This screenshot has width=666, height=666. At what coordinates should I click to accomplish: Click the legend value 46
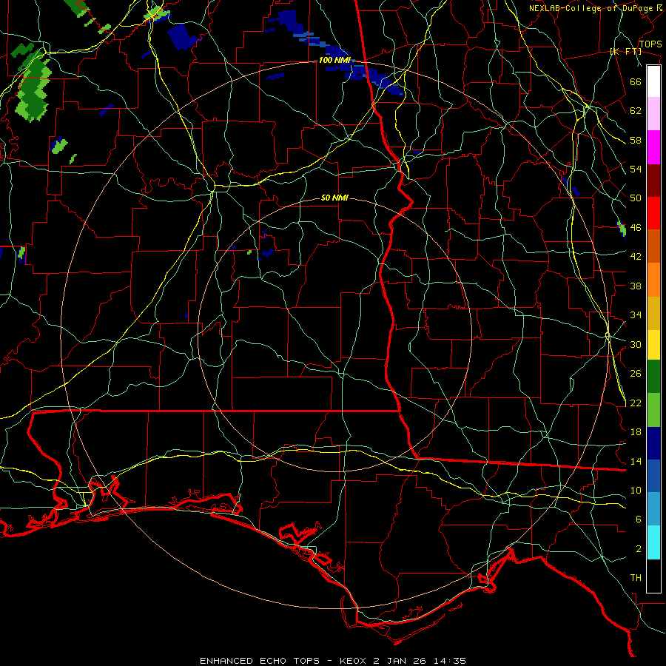pyautogui.click(x=636, y=228)
